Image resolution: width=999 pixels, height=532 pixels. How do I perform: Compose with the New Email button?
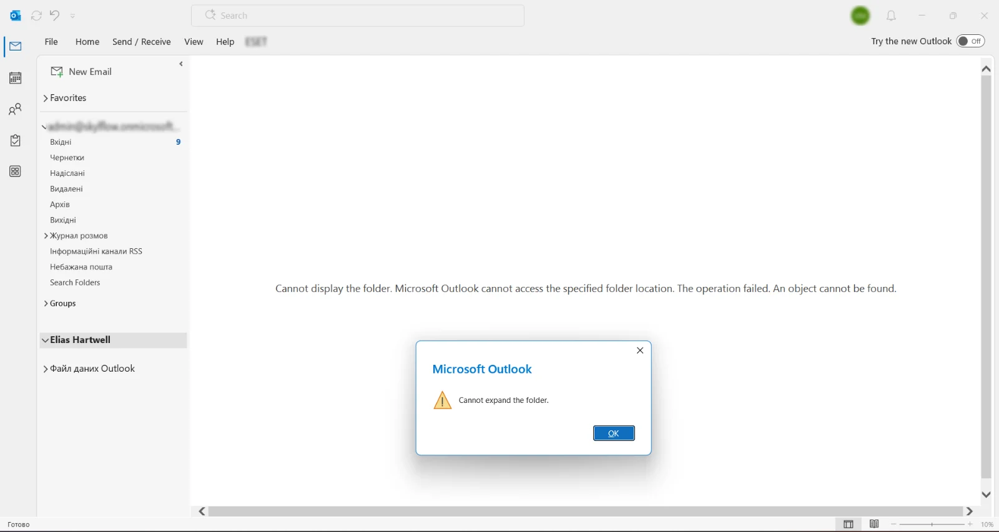[81, 72]
